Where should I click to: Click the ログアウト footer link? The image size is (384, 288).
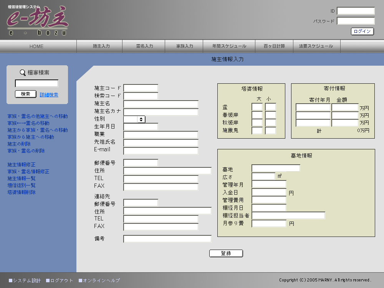point(61,281)
